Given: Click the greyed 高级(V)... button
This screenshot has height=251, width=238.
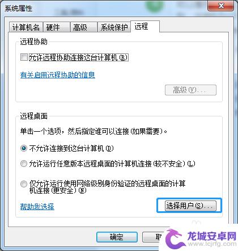Looking at the screenshot, I should pos(190,90).
